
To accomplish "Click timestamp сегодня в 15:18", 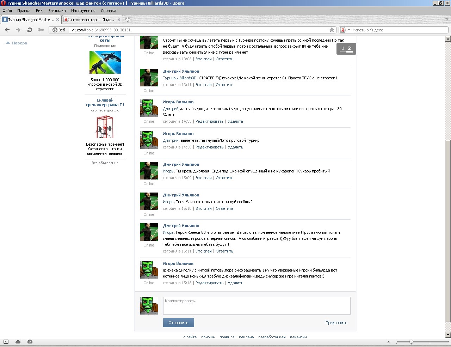I will click(177, 283).
